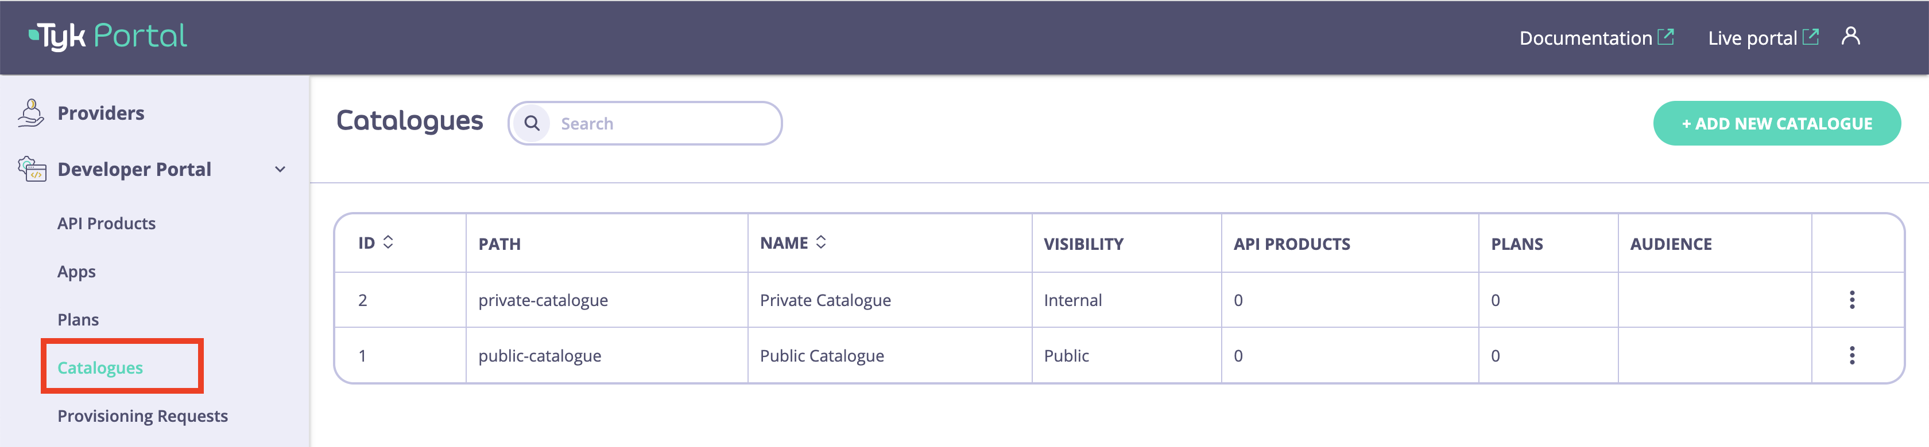
Task: Open the kebab menu for private-catalogue row
Action: pos(1853,300)
